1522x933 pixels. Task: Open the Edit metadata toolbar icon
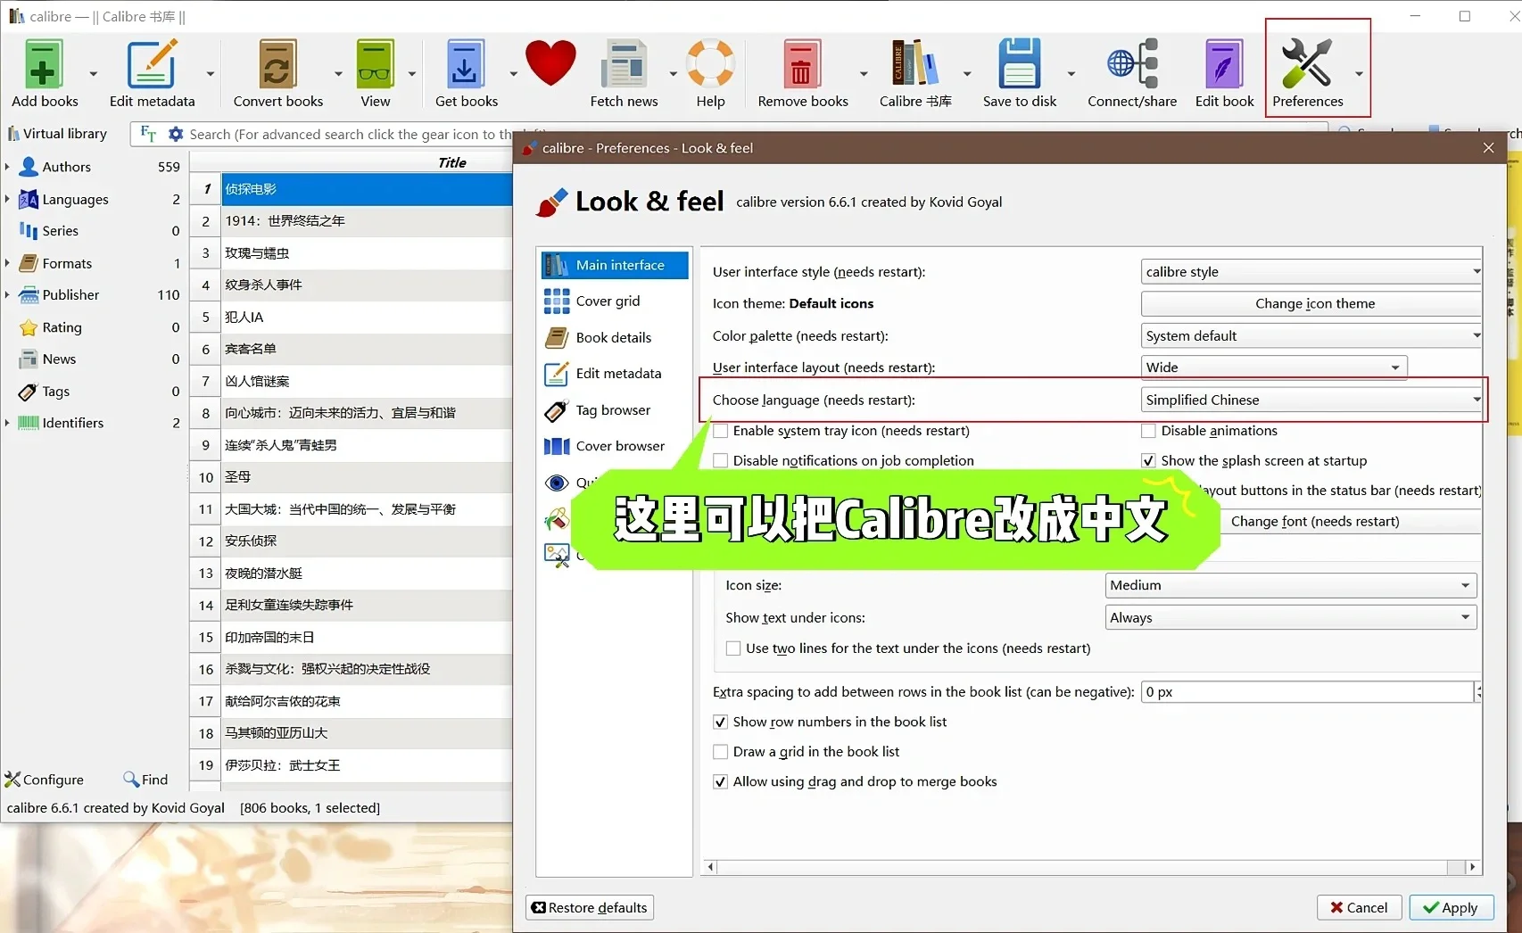click(x=152, y=63)
